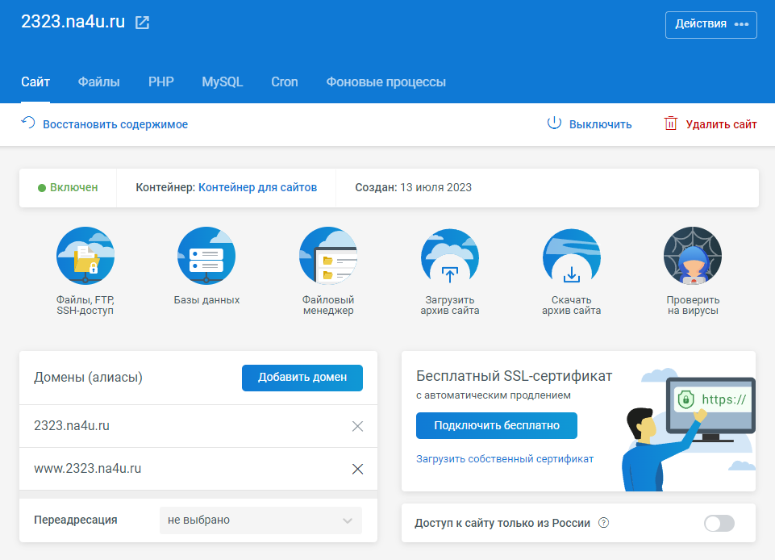The width and height of the screenshot is (775, 560).
Task: Click the Подключить бесплатно SSL button
Action: [497, 425]
